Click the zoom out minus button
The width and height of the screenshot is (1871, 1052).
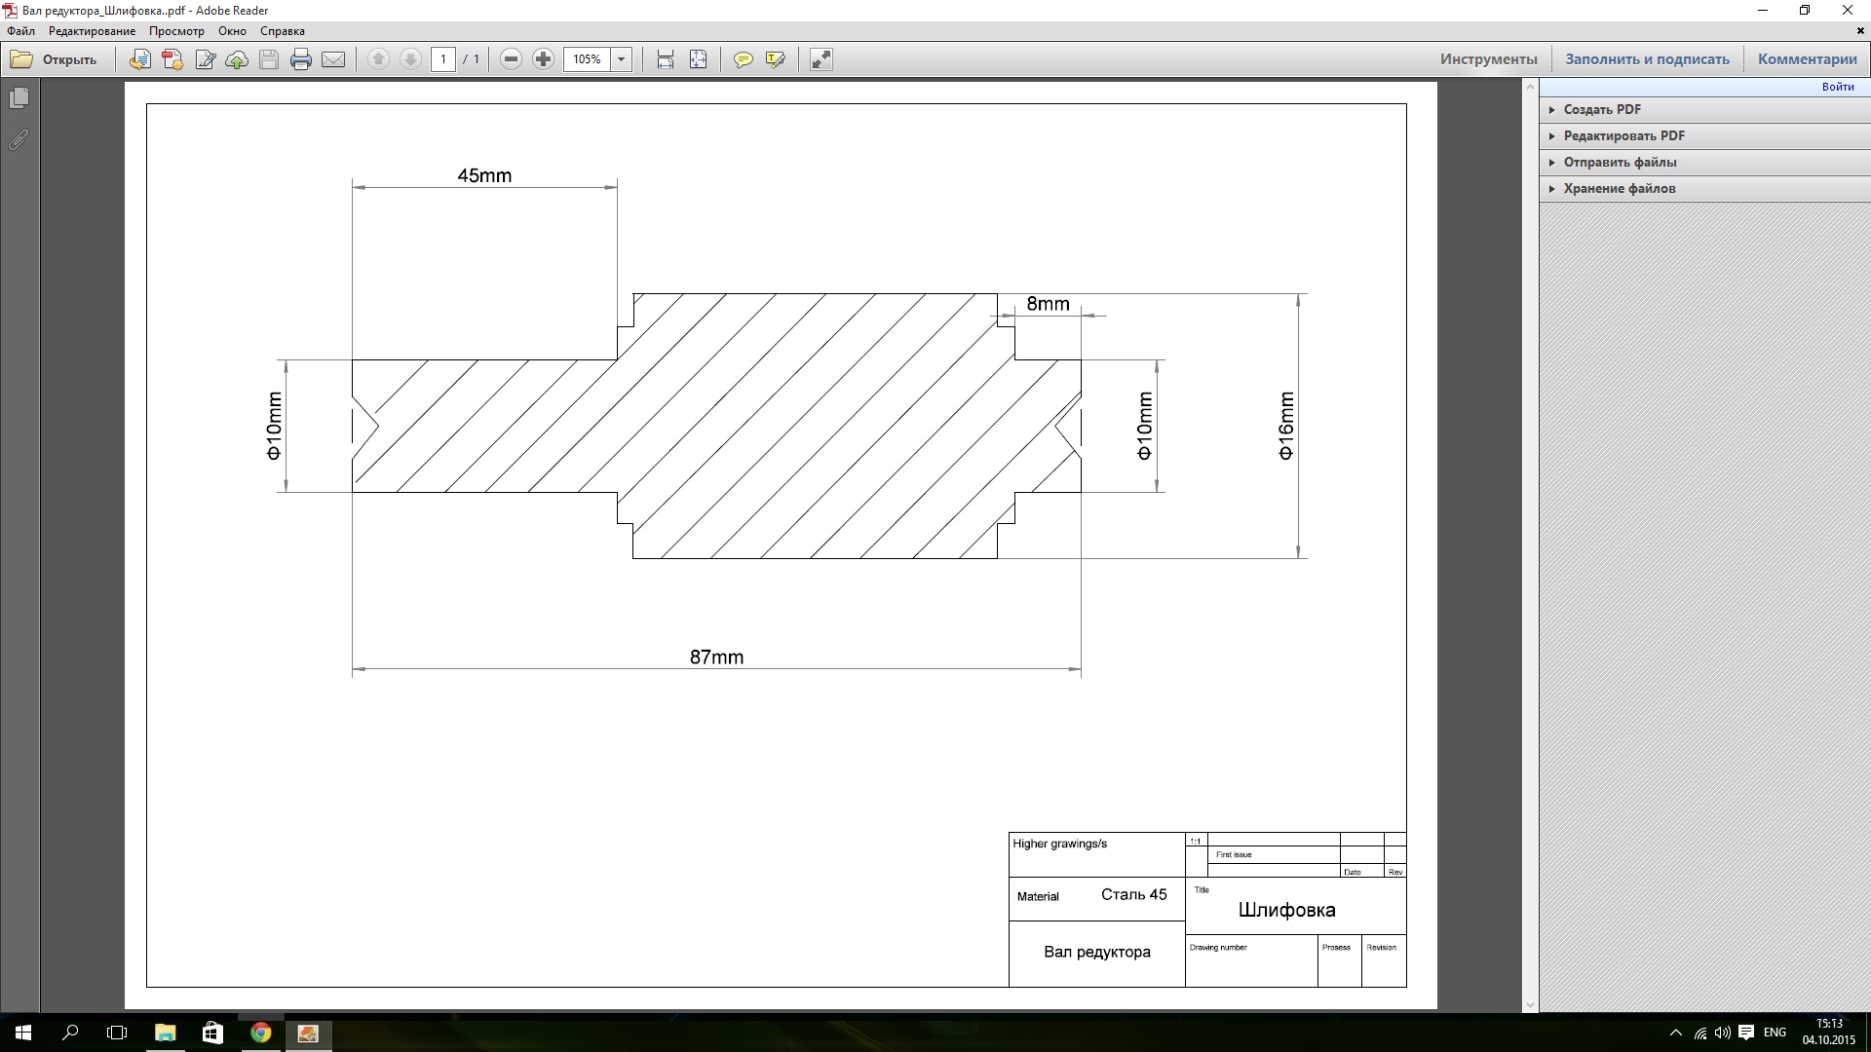coord(511,59)
